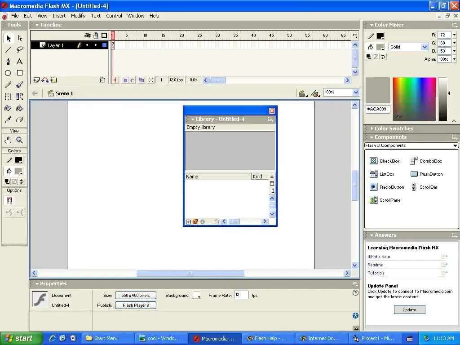Toggle Snap to Objects magnet option
This screenshot has width=460, height=345.
pyautogui.click(x=9, y=200)
